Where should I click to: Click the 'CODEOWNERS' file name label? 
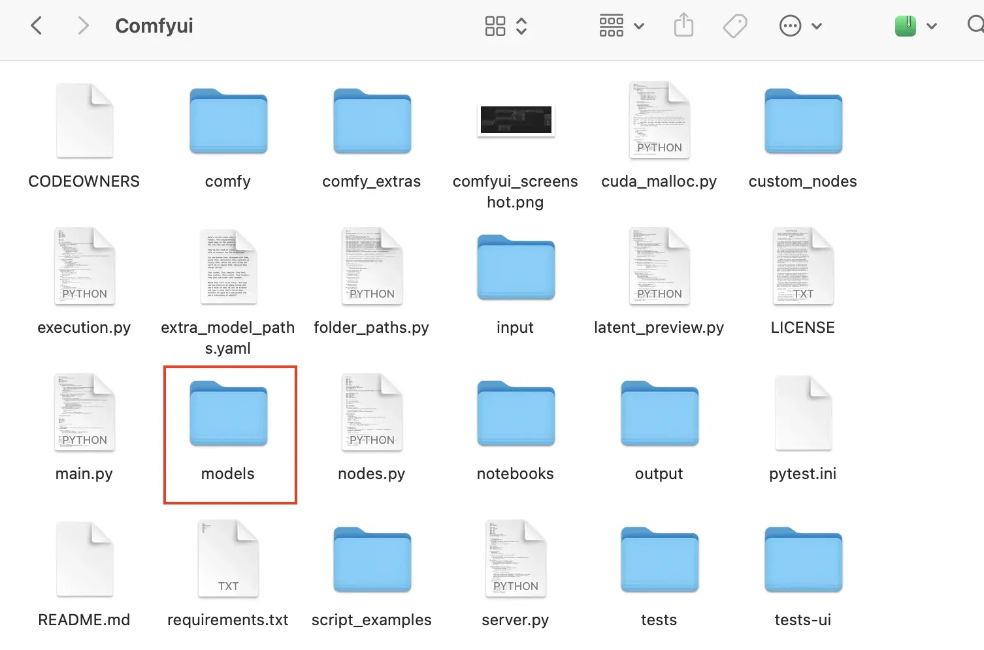(x=84, y=181)
